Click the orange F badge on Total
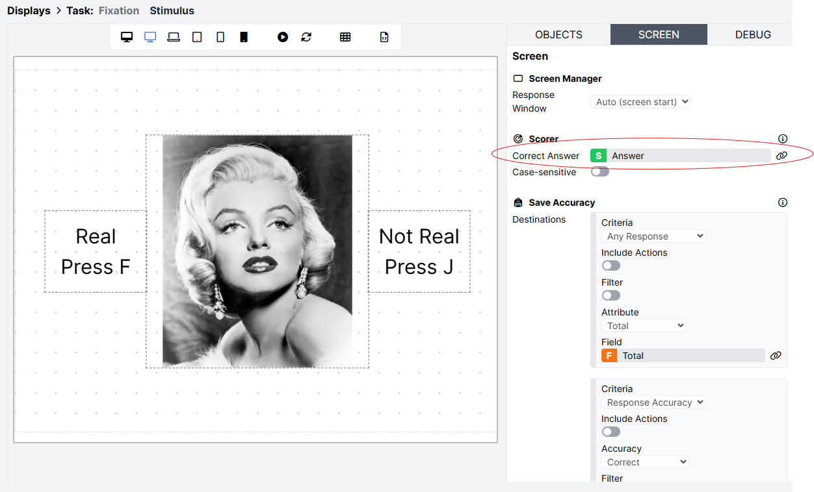Screen dimensions: 814x492 pos(609,356)
